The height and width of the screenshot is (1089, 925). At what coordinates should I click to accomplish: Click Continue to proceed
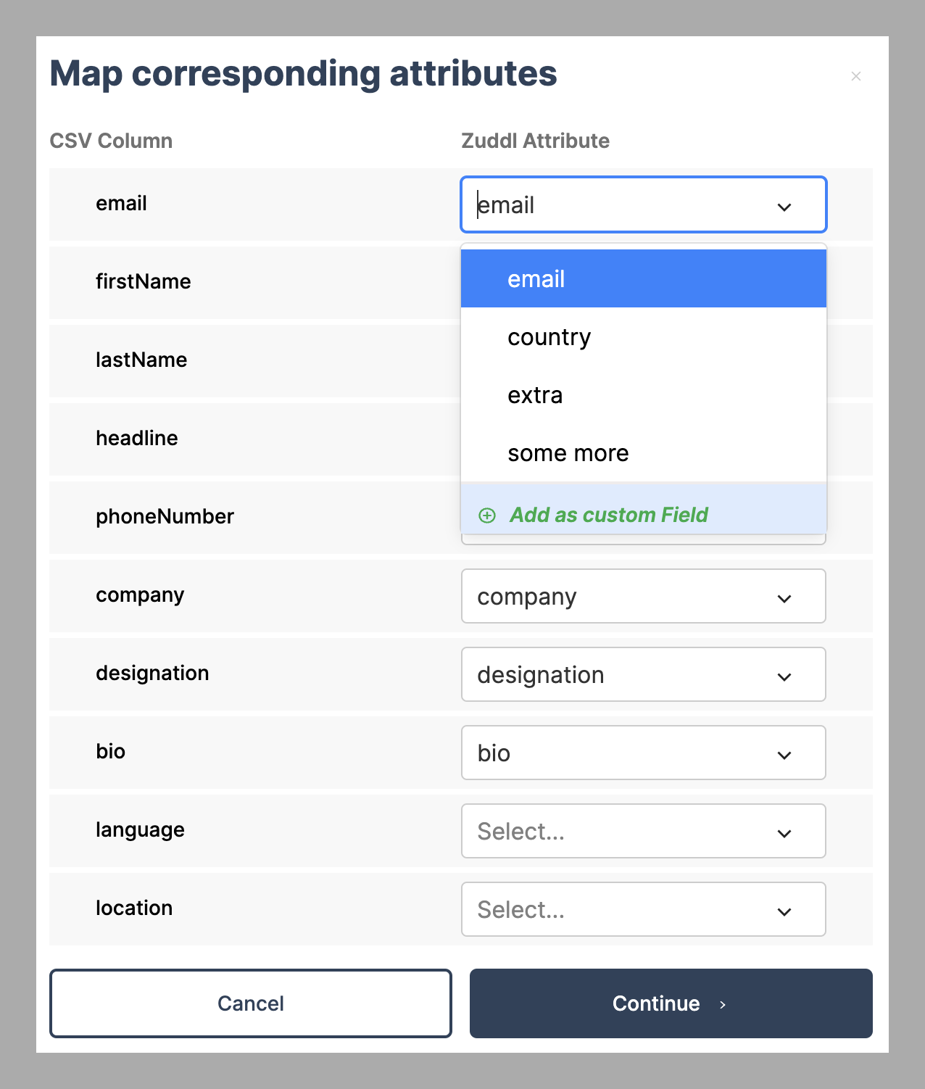click(x=671, y=1003)
